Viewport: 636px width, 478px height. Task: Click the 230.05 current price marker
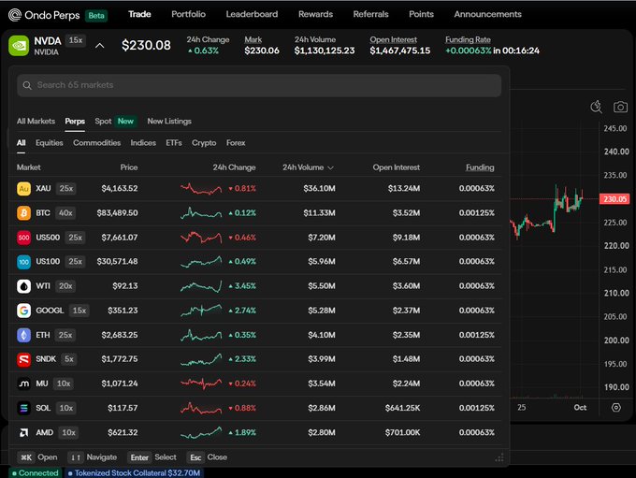(x=614, y=199)
